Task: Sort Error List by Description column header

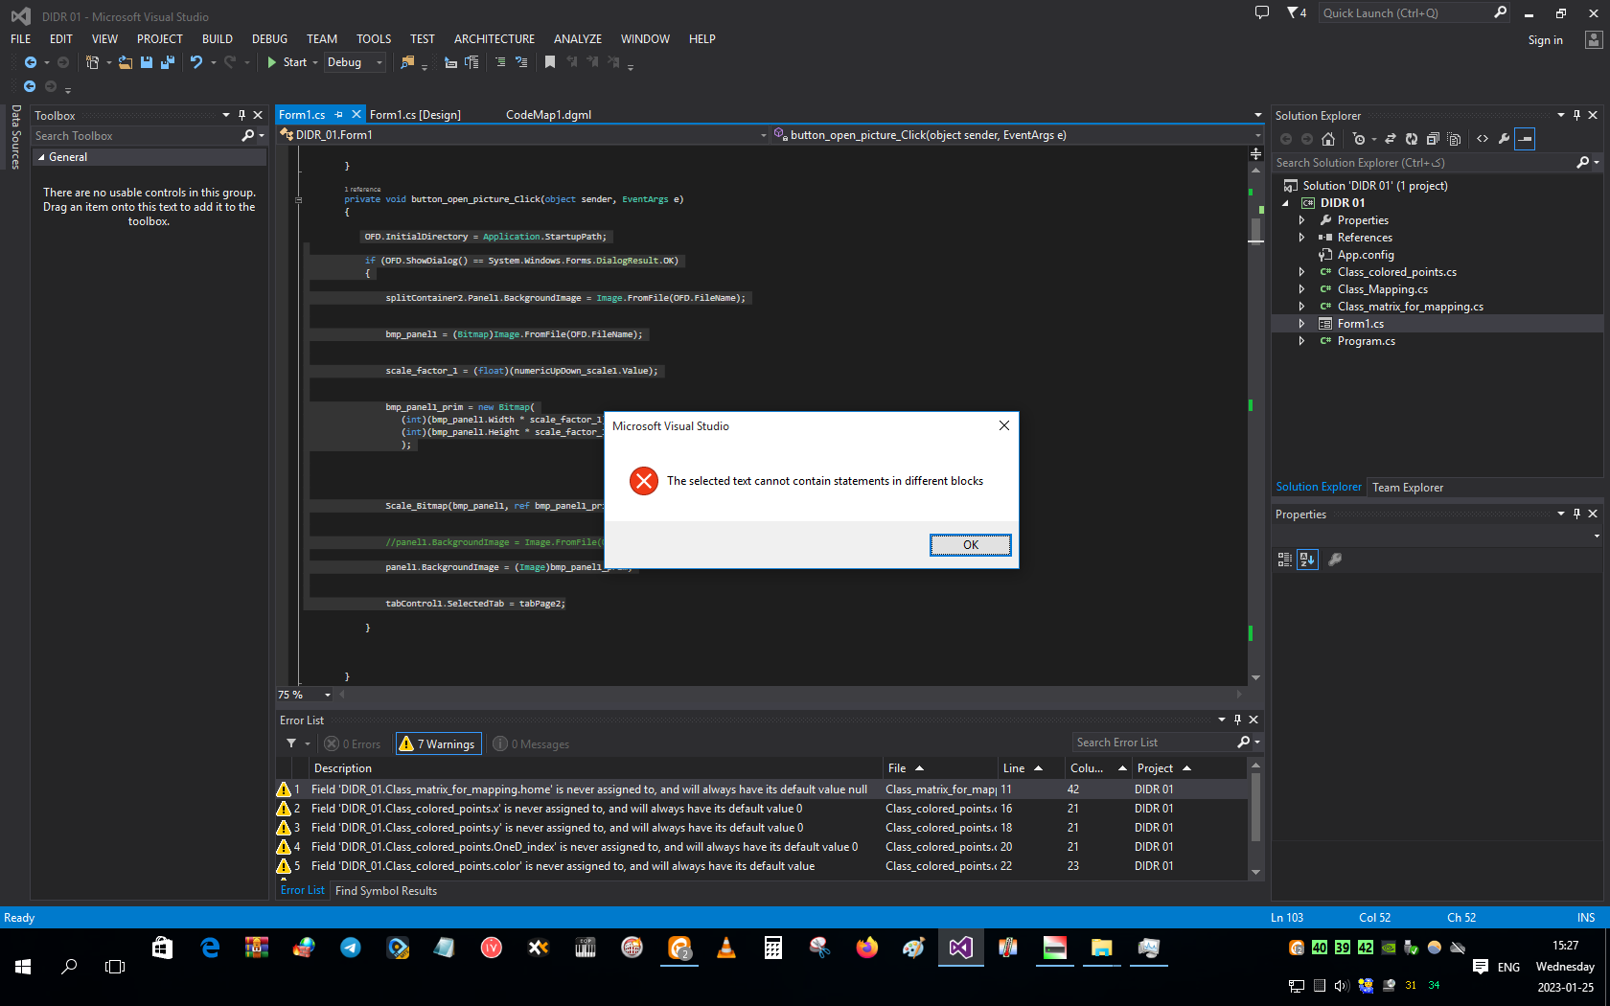Action: click(x=596, y=768)
